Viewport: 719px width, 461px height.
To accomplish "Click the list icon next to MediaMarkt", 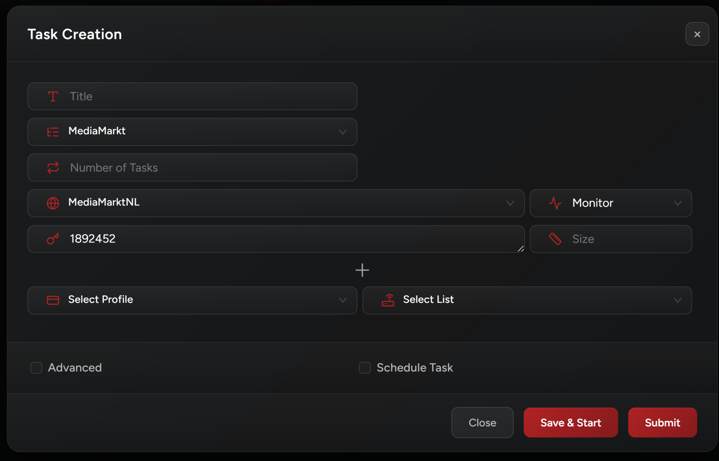I will coord(53,132).
